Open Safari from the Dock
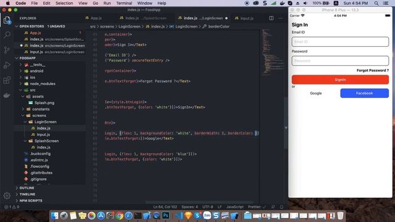This screenshot has height=222, width=395. pos(128,216)
